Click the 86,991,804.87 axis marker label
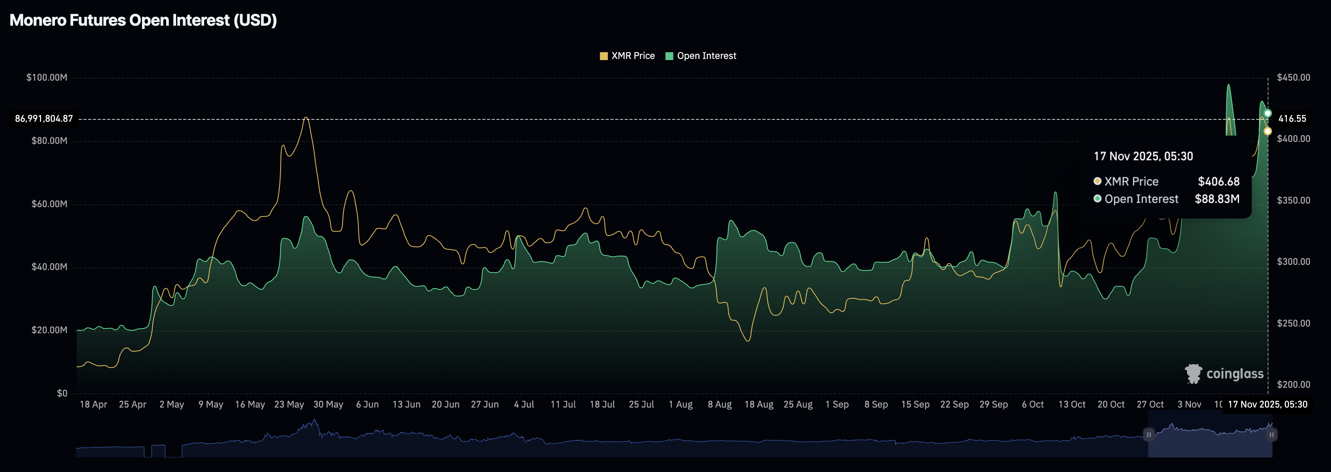Screen dimensions: 1331x472 pos(44,118)
